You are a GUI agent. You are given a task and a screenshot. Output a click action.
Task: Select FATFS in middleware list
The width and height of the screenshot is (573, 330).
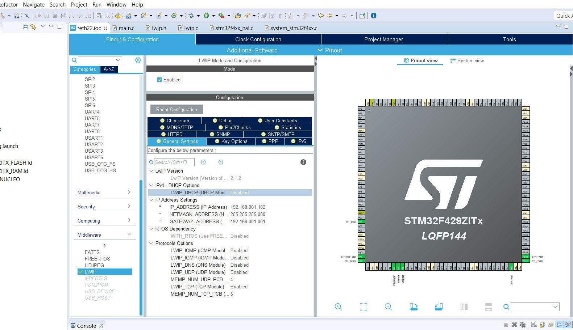pyautogui.click(x=92, y=252)
